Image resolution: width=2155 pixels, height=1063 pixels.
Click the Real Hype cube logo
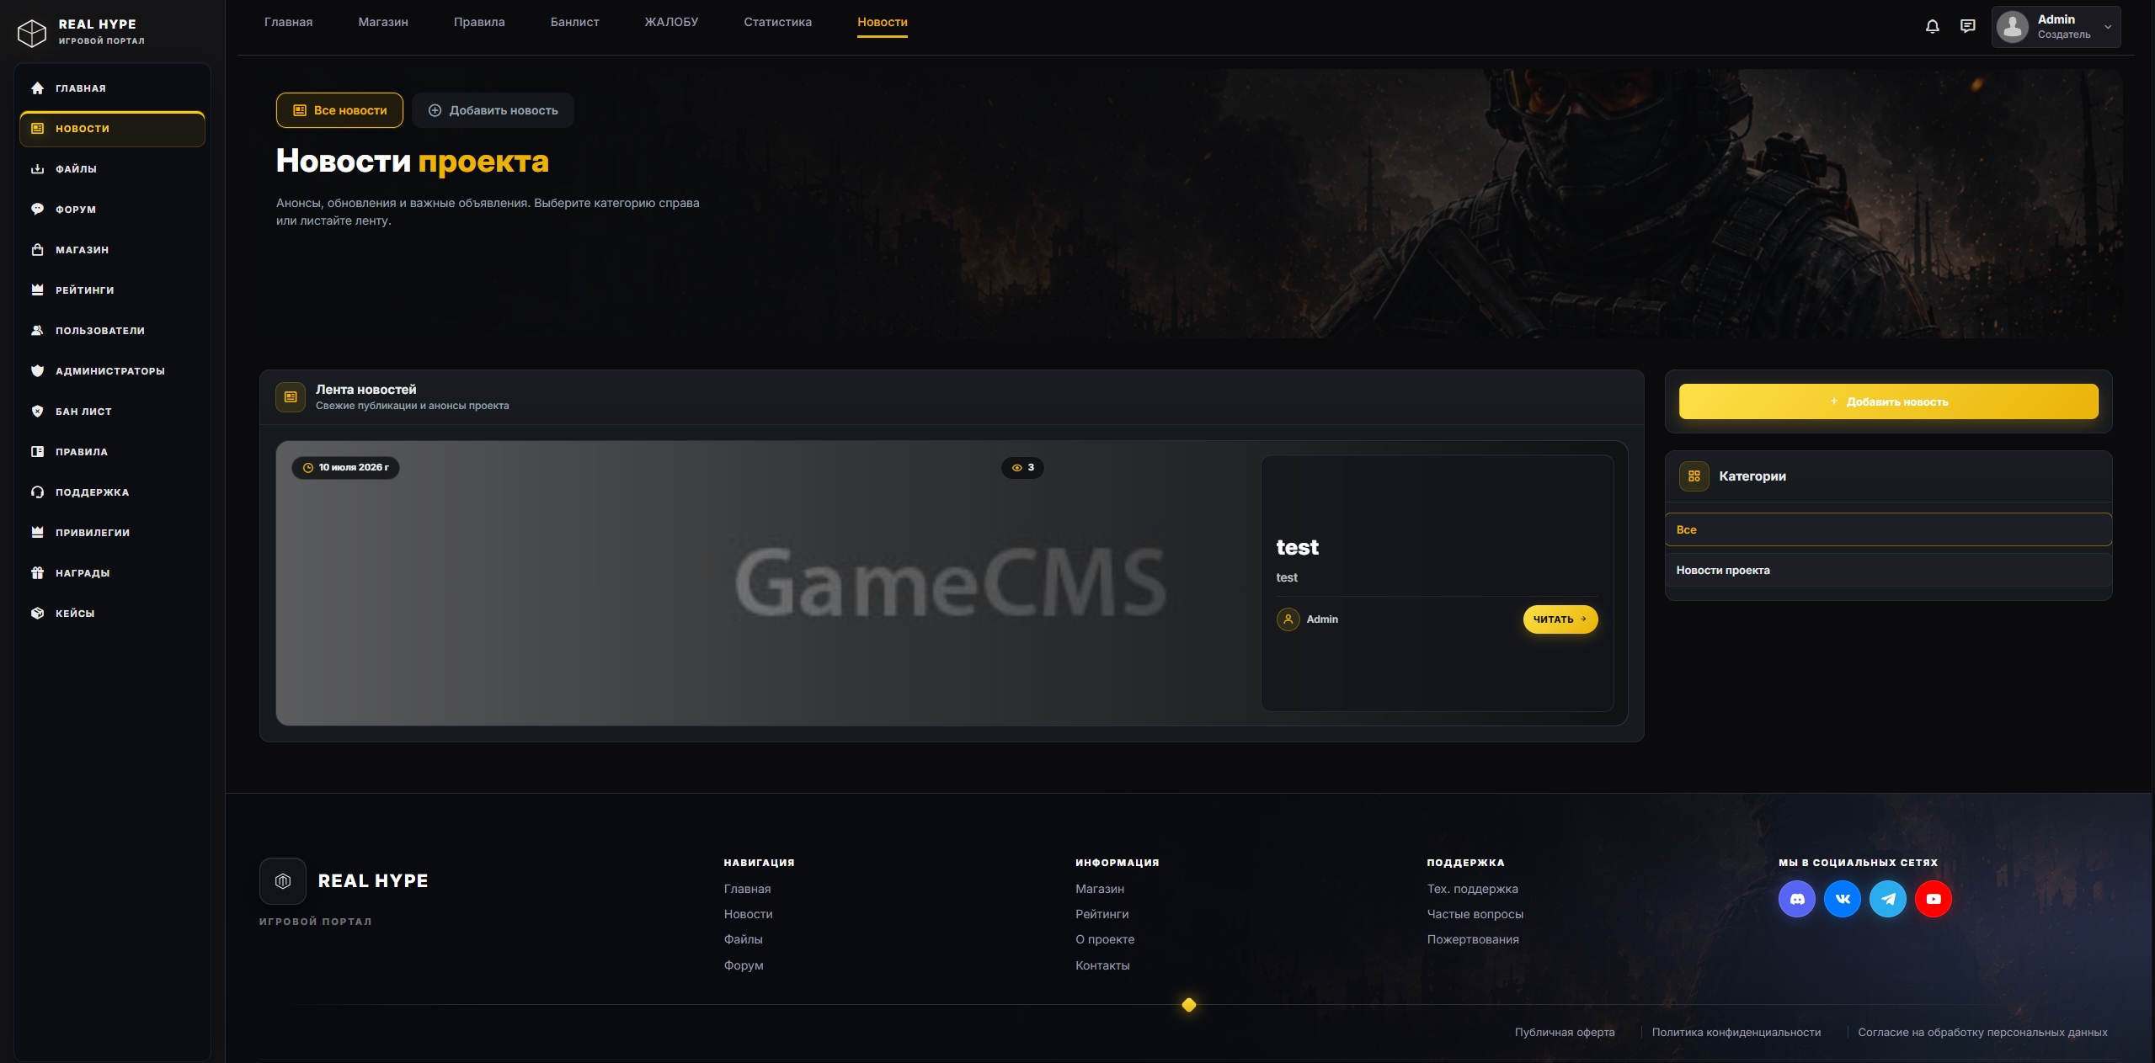click(x=32, y=32)
